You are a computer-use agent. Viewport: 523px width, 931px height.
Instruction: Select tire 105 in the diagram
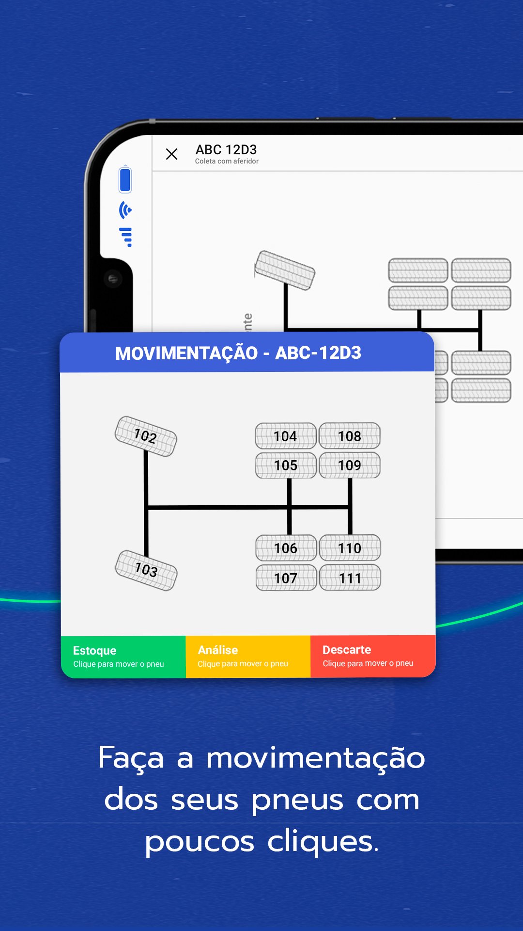click(286, 465)
